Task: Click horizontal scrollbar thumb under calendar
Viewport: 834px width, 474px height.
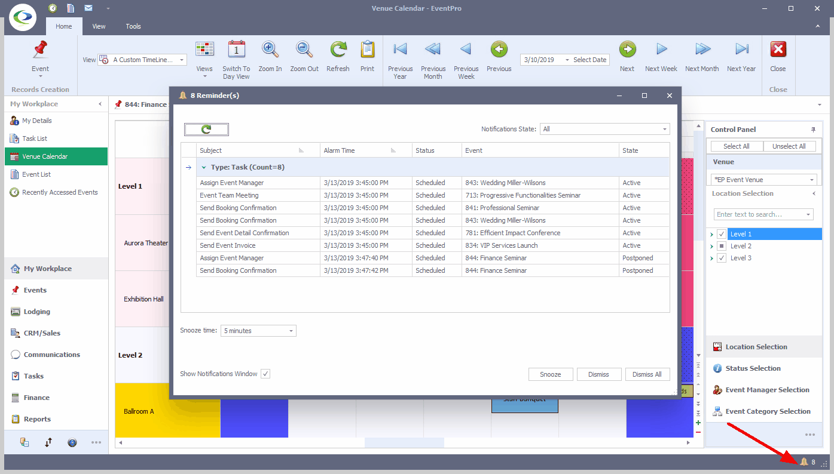Action: [x=404, y=442]
